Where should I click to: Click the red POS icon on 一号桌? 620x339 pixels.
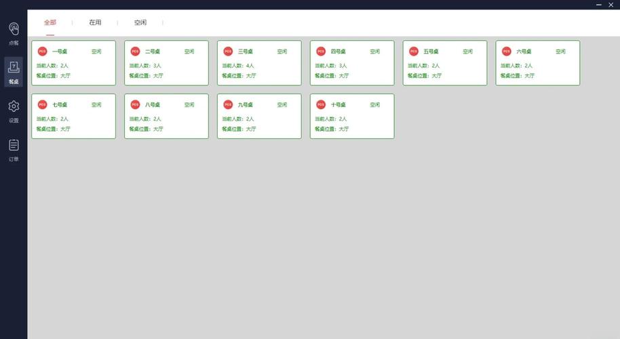pyautogui.click(x=42, y=52)
